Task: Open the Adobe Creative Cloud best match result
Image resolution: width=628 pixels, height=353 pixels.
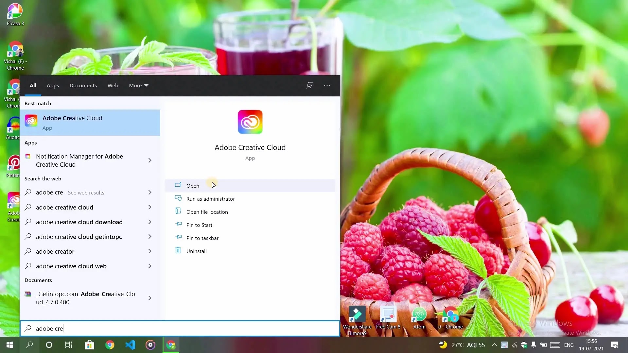Action: (x=90, y=123)
